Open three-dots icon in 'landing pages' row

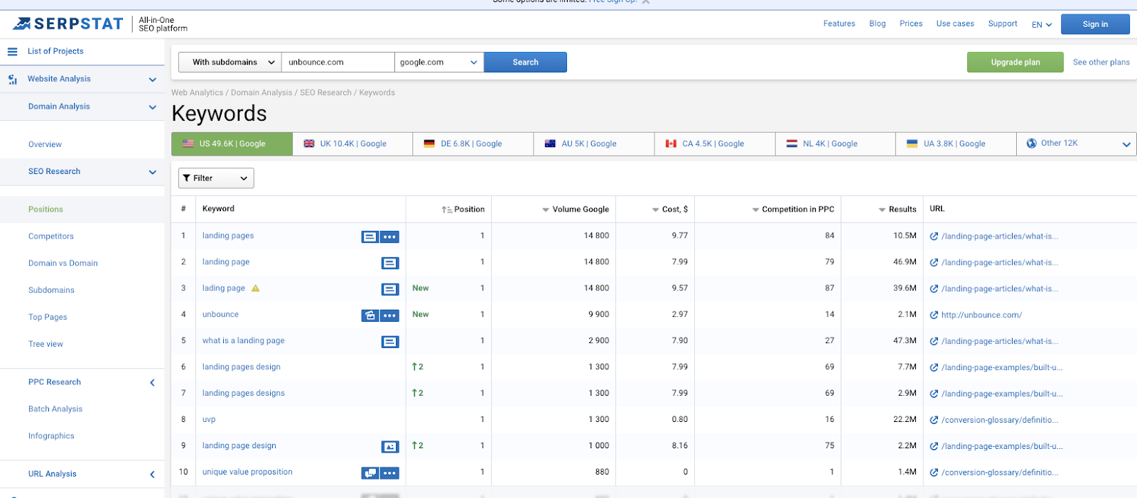coord(389,237)
